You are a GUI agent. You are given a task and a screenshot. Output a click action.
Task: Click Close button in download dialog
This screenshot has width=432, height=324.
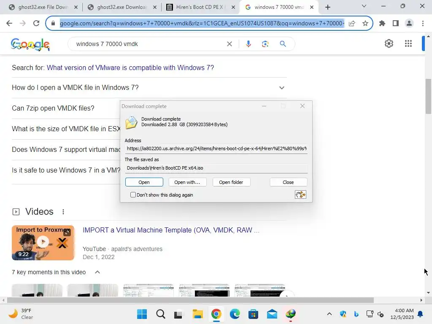click(288, 182)
